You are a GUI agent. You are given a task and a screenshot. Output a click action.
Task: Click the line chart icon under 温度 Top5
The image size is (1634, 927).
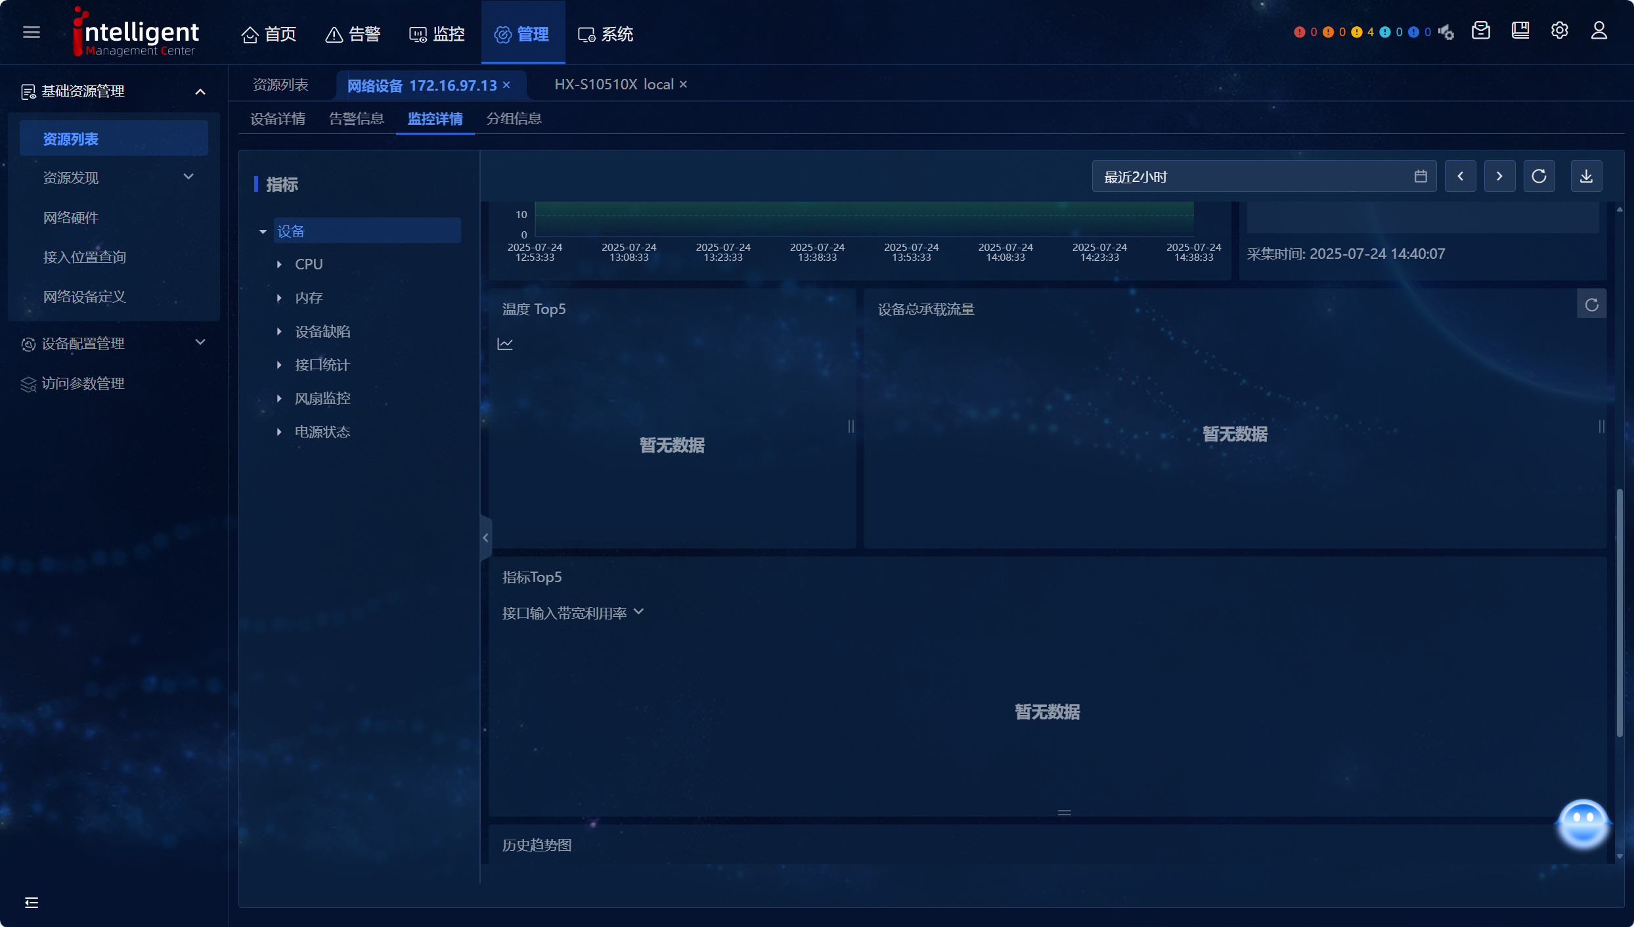point(505,344)
